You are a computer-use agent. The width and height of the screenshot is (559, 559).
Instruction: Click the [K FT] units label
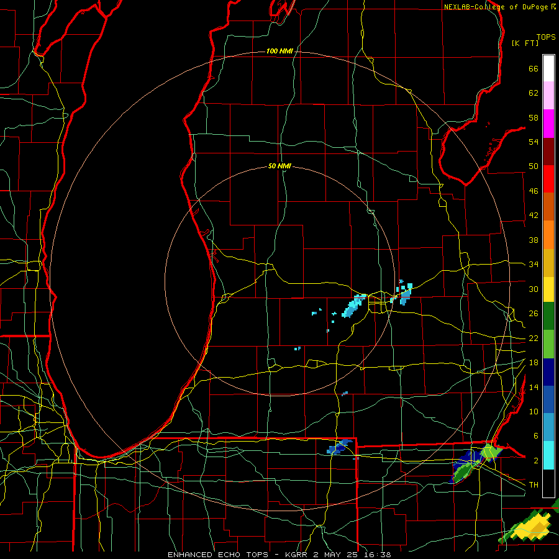(525, 43)
